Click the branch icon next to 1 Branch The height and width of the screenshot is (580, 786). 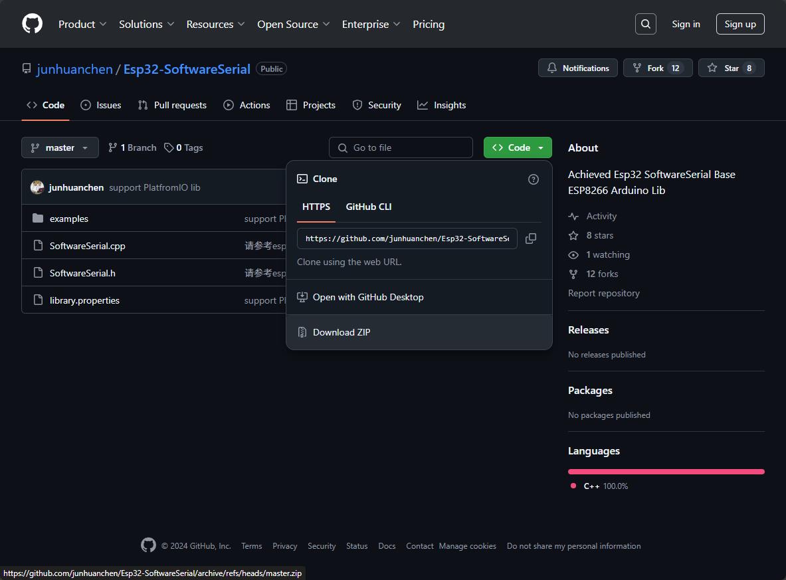(113, 147)
